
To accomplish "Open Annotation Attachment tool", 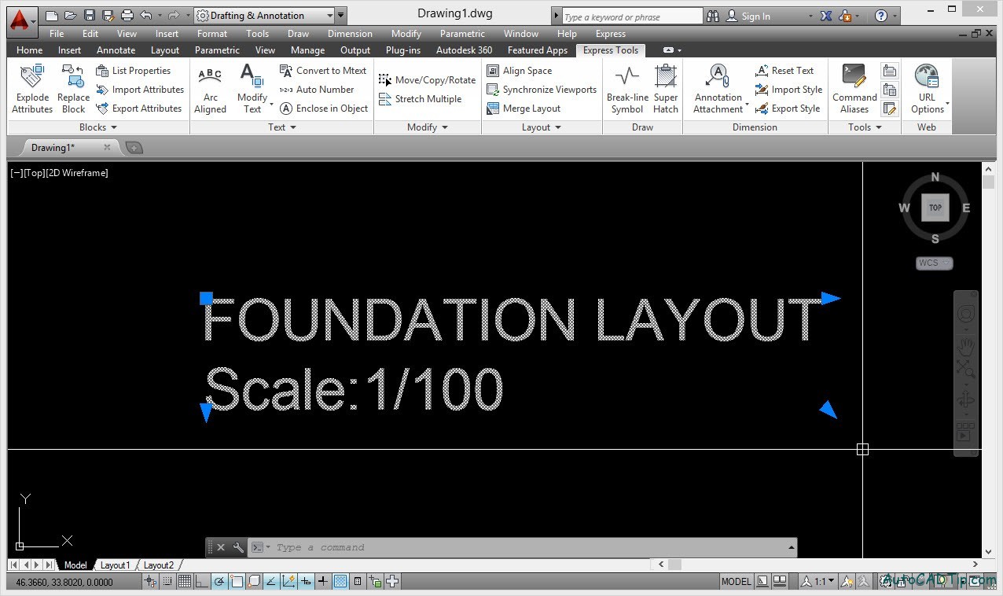I will 718,90.
